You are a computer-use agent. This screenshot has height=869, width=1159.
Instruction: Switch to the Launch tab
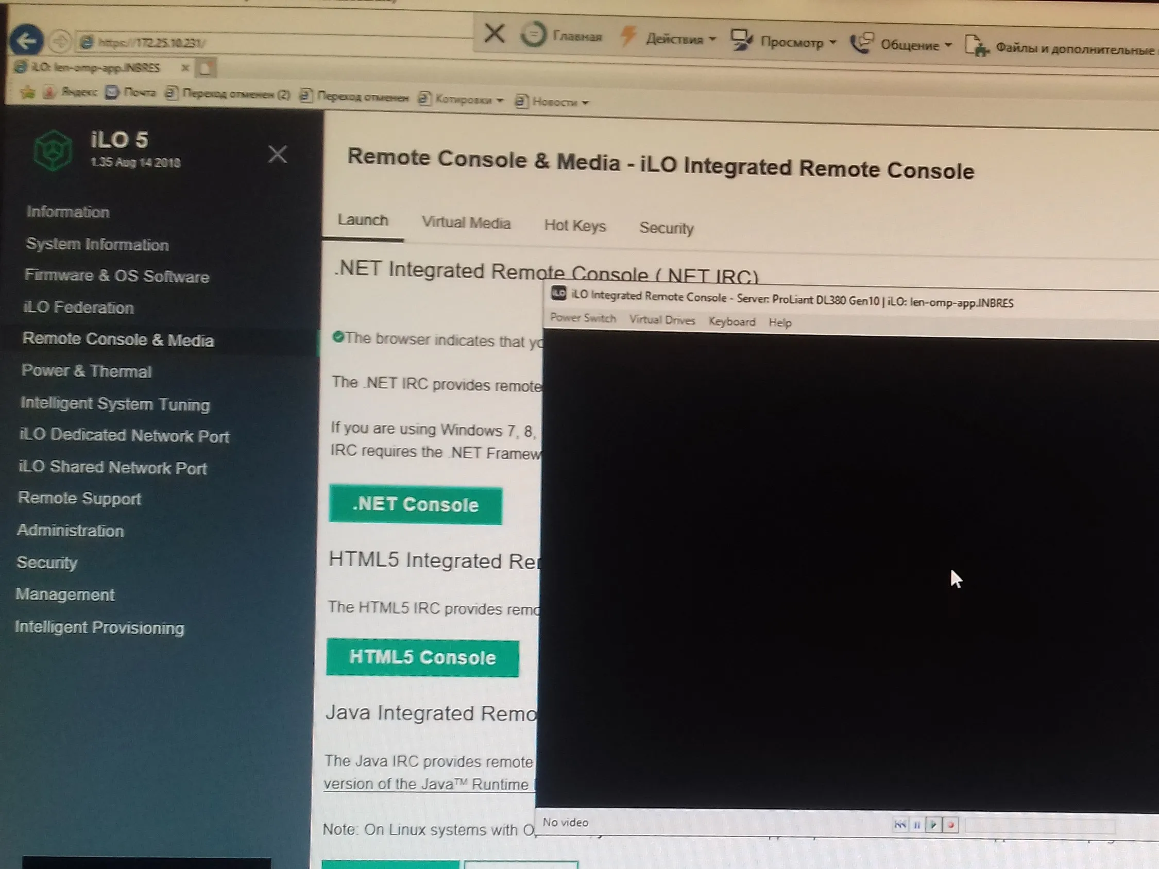363,220
